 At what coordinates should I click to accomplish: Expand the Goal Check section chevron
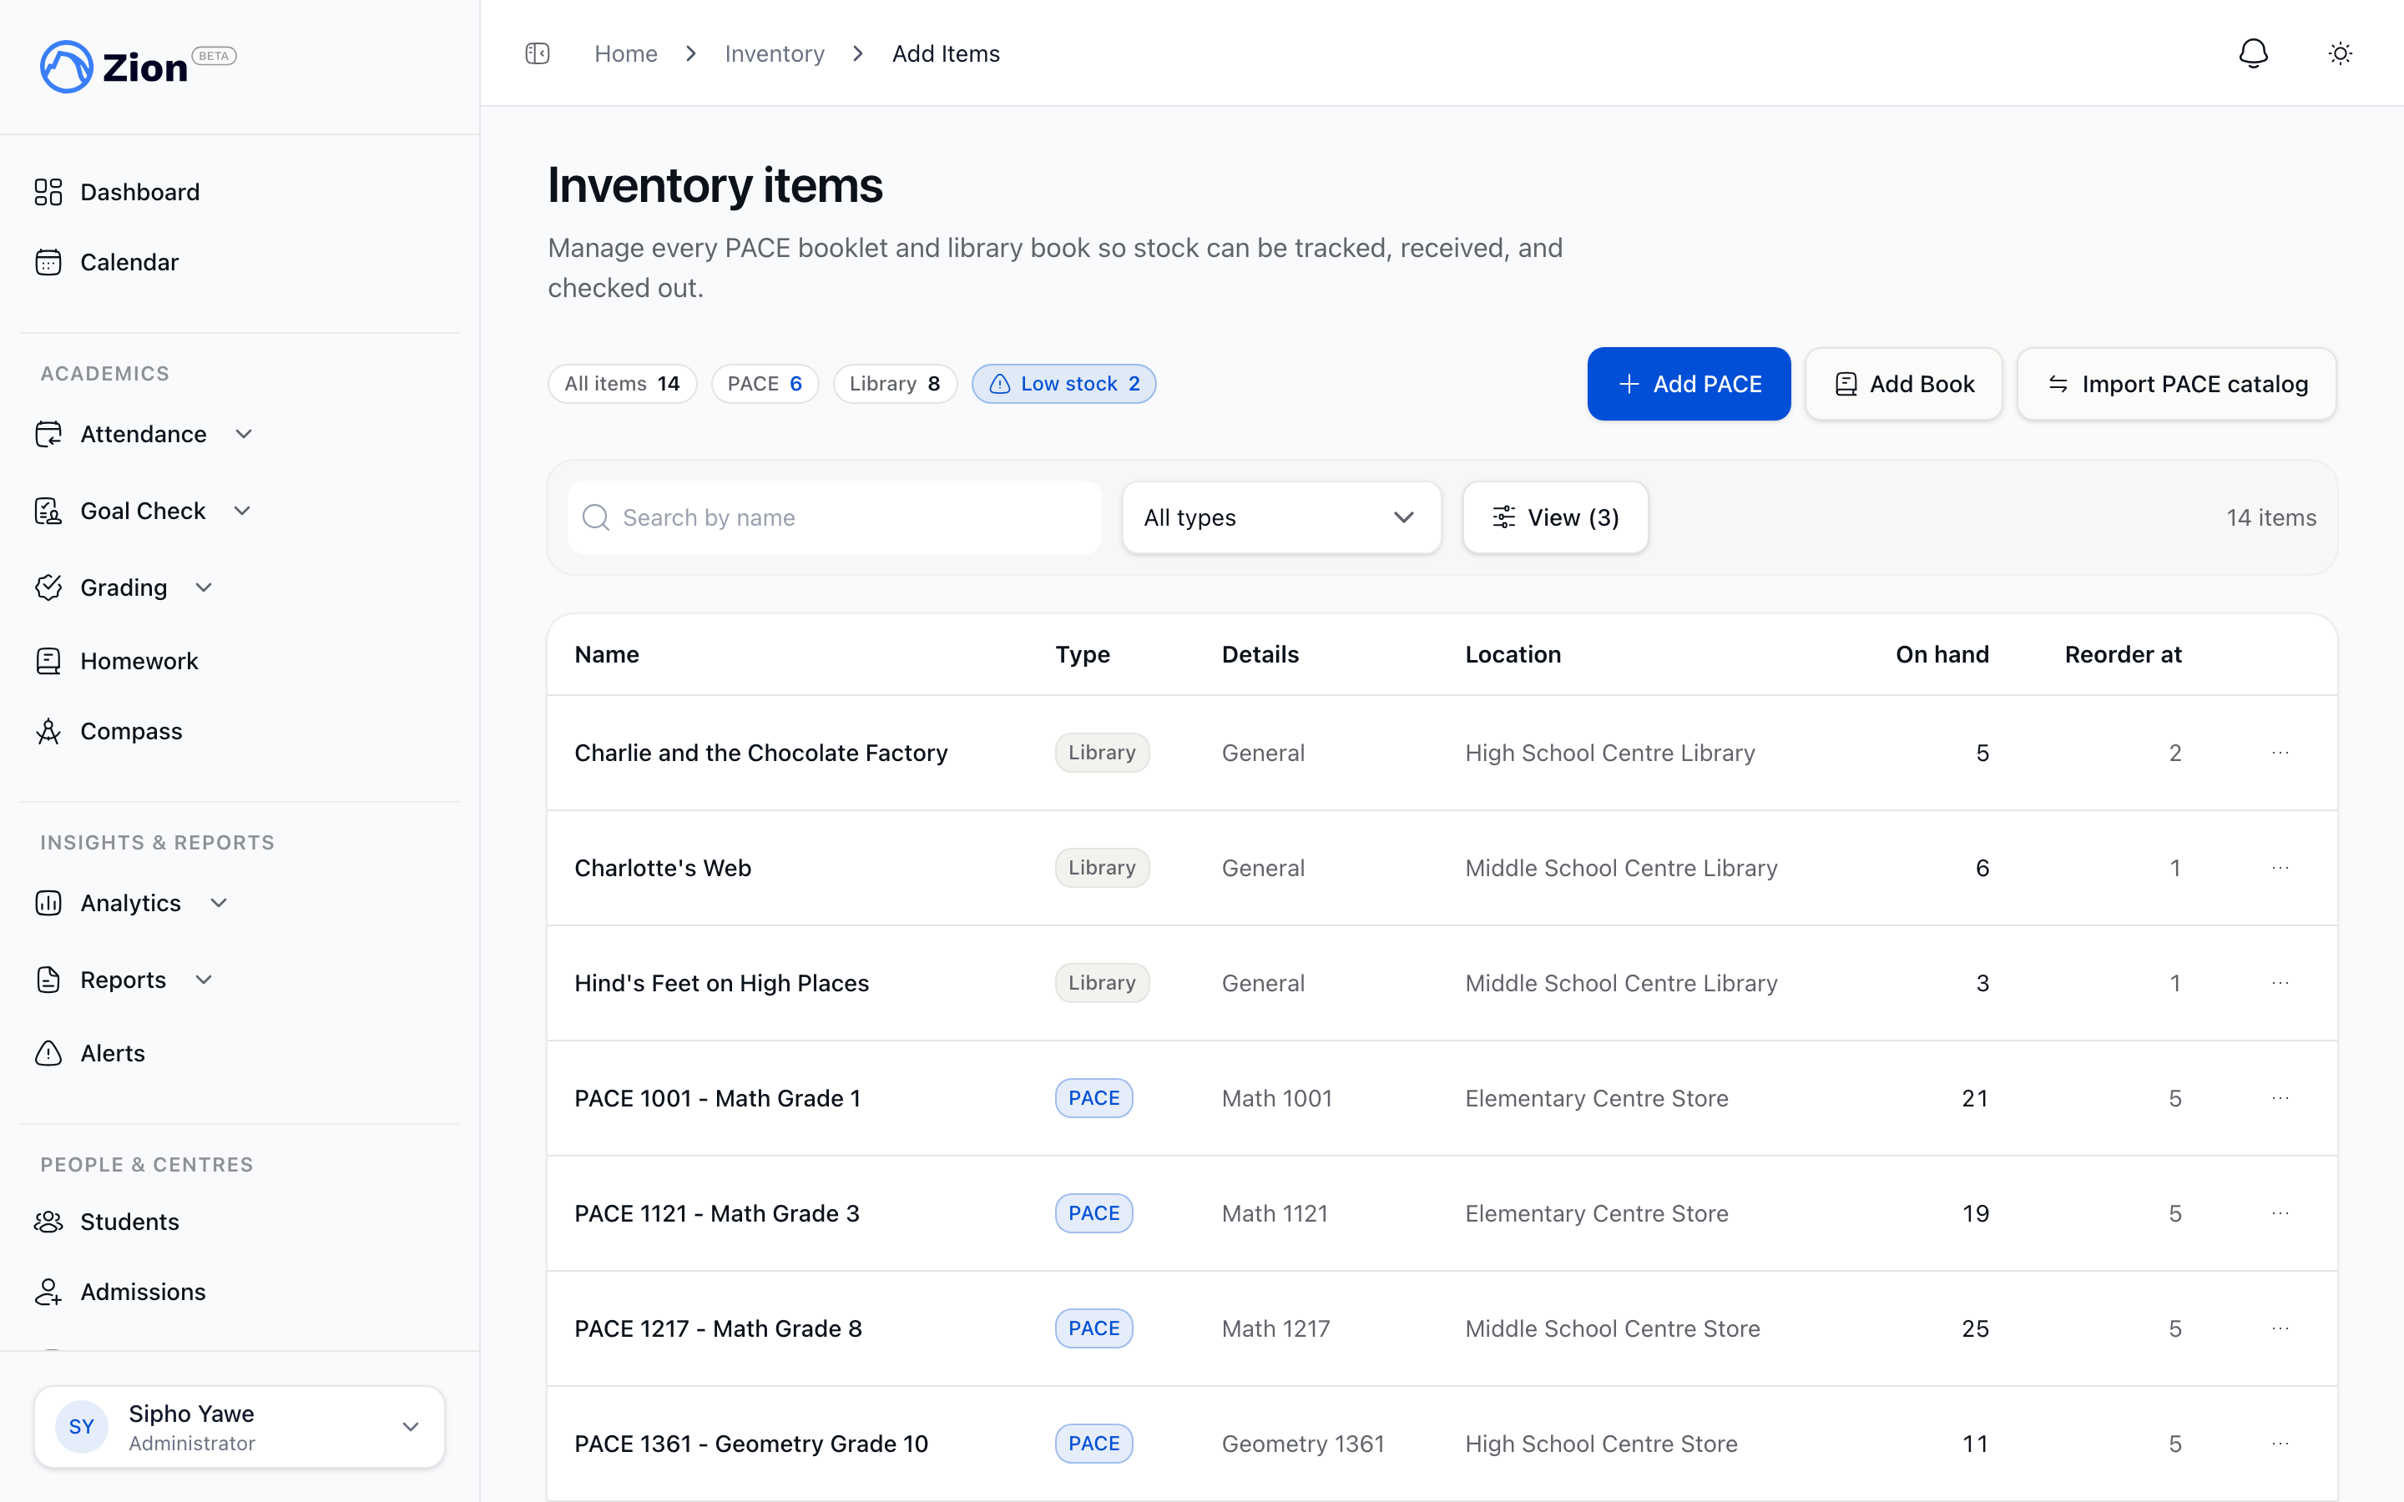click(242, 511)
